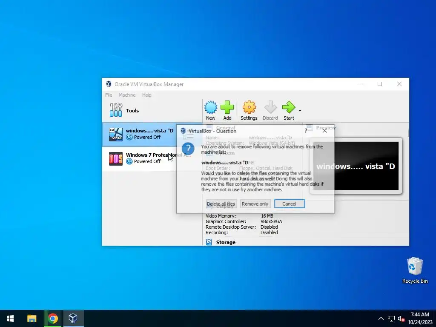The width and height of the screenshot is (436, 327).
Task: Maximize the VirtualBox Manager window
Action: coord(379,84)
